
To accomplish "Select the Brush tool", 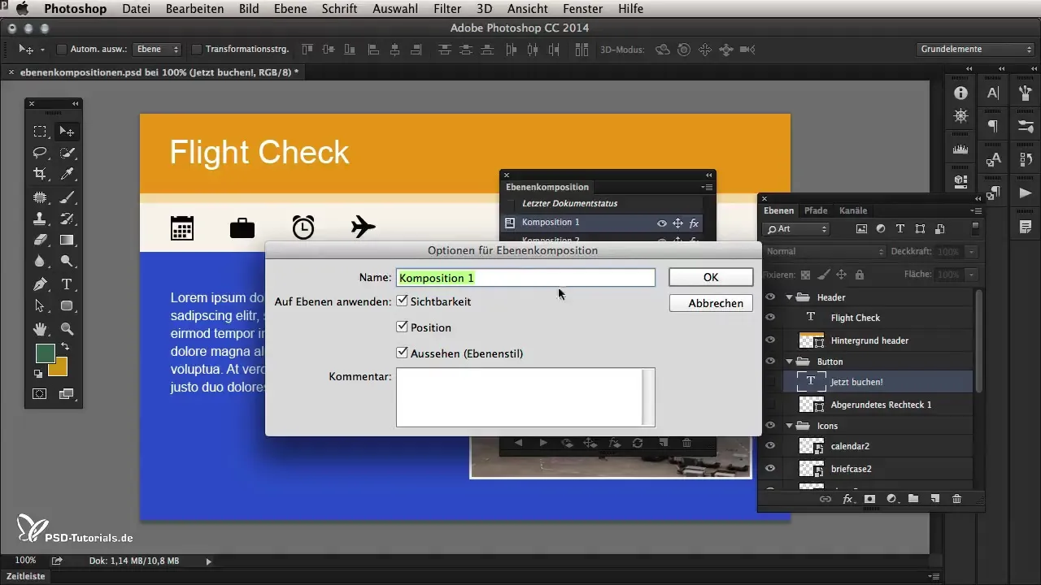I will click(67, 197).
